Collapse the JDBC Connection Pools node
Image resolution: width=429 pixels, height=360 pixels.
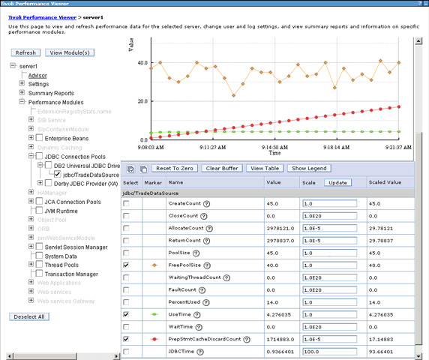[31, 156]
